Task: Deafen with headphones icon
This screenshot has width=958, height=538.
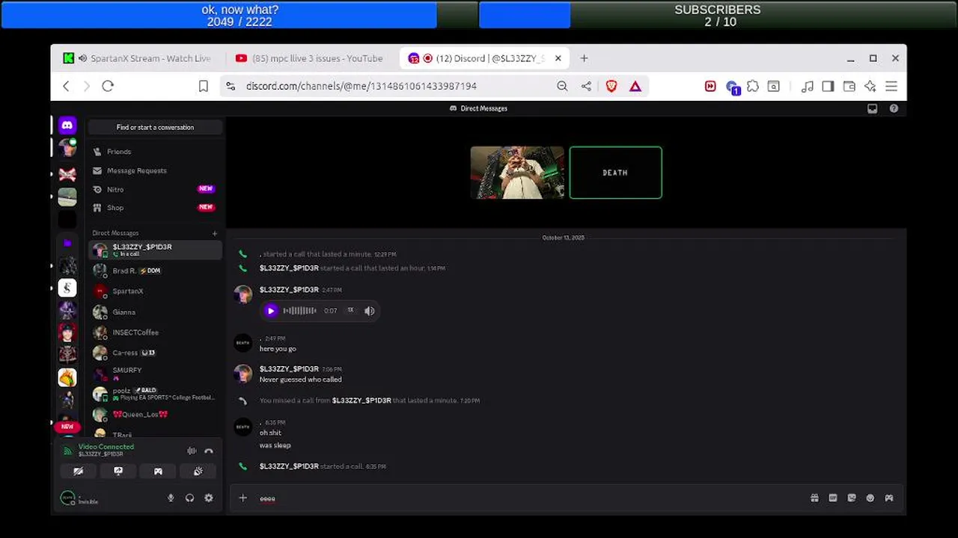Action: [189, 498]
